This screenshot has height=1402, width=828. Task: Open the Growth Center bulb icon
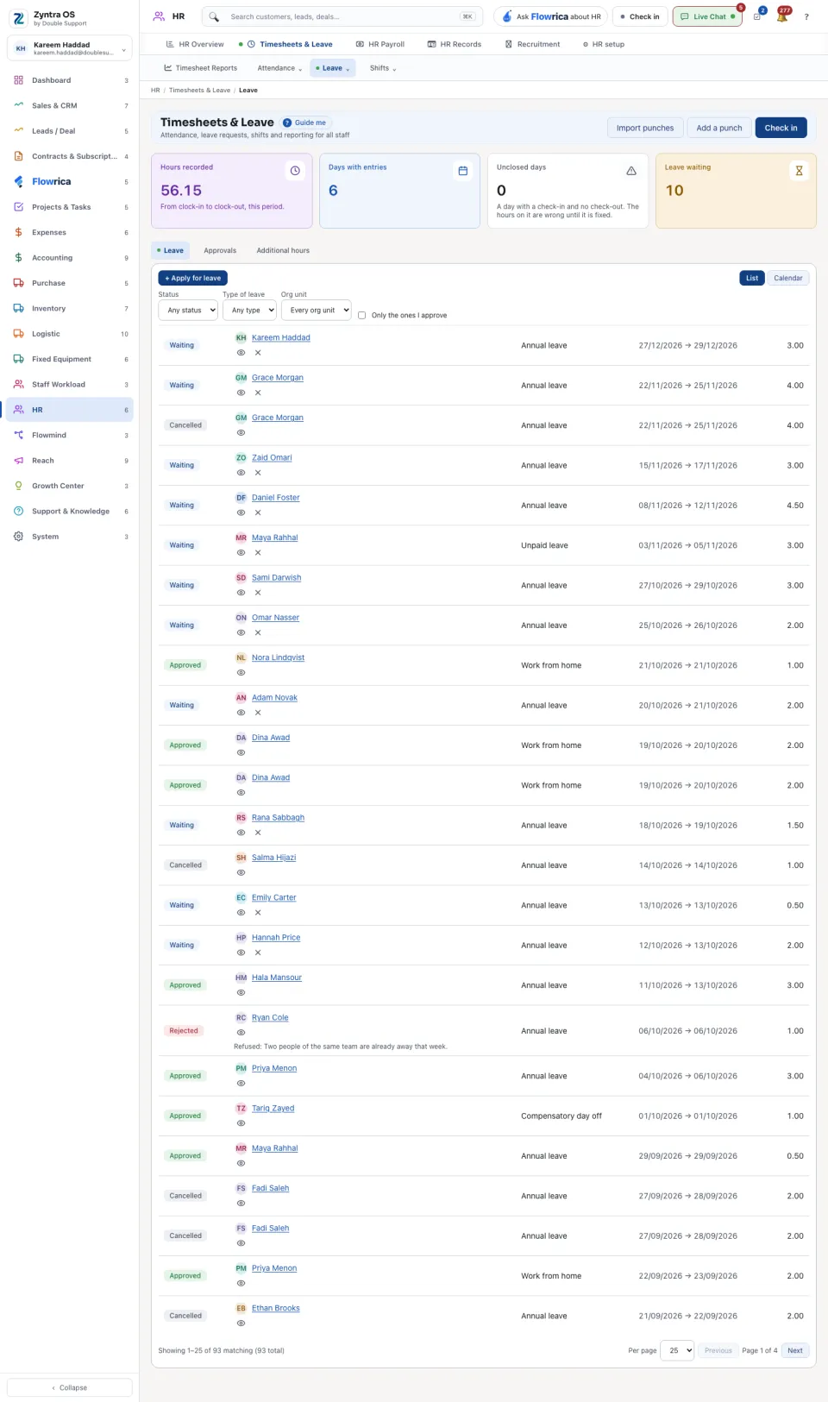click(18, 486)
